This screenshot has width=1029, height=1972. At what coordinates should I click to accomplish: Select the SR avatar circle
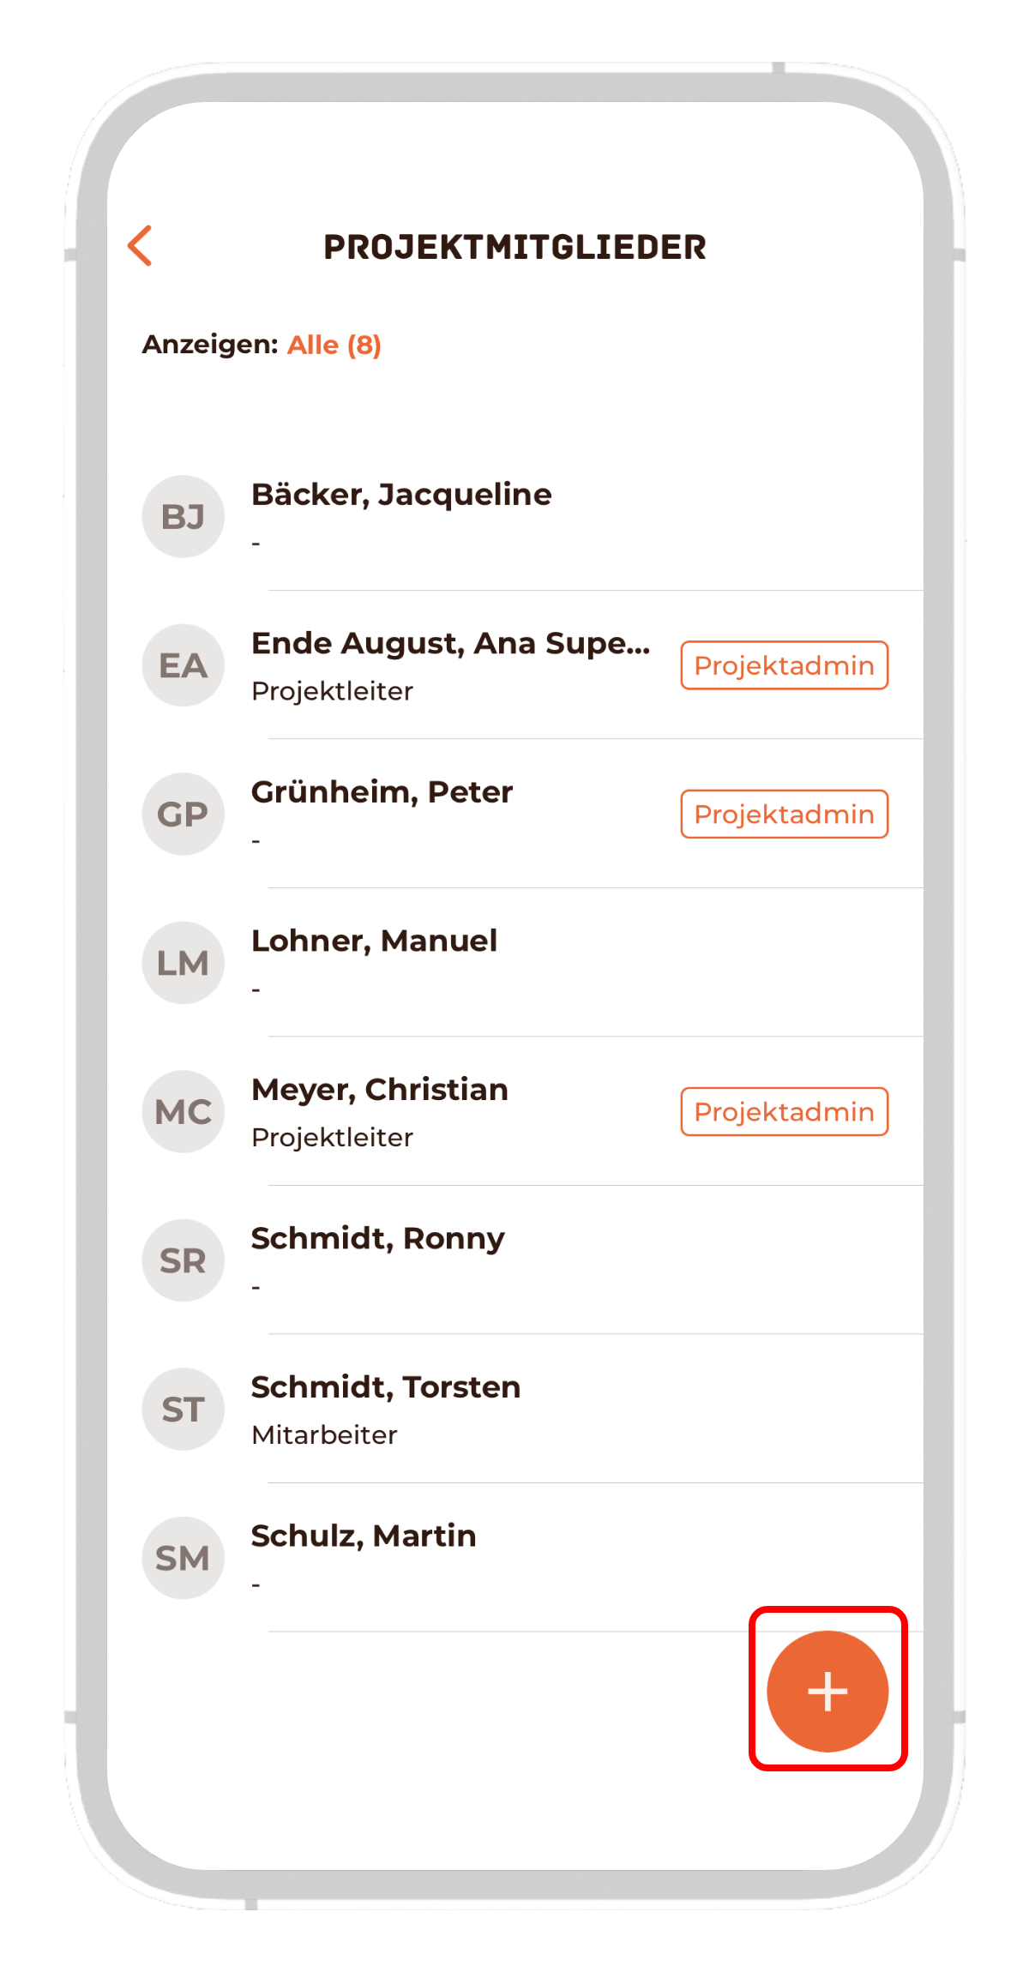click(x=183, y=1260)
